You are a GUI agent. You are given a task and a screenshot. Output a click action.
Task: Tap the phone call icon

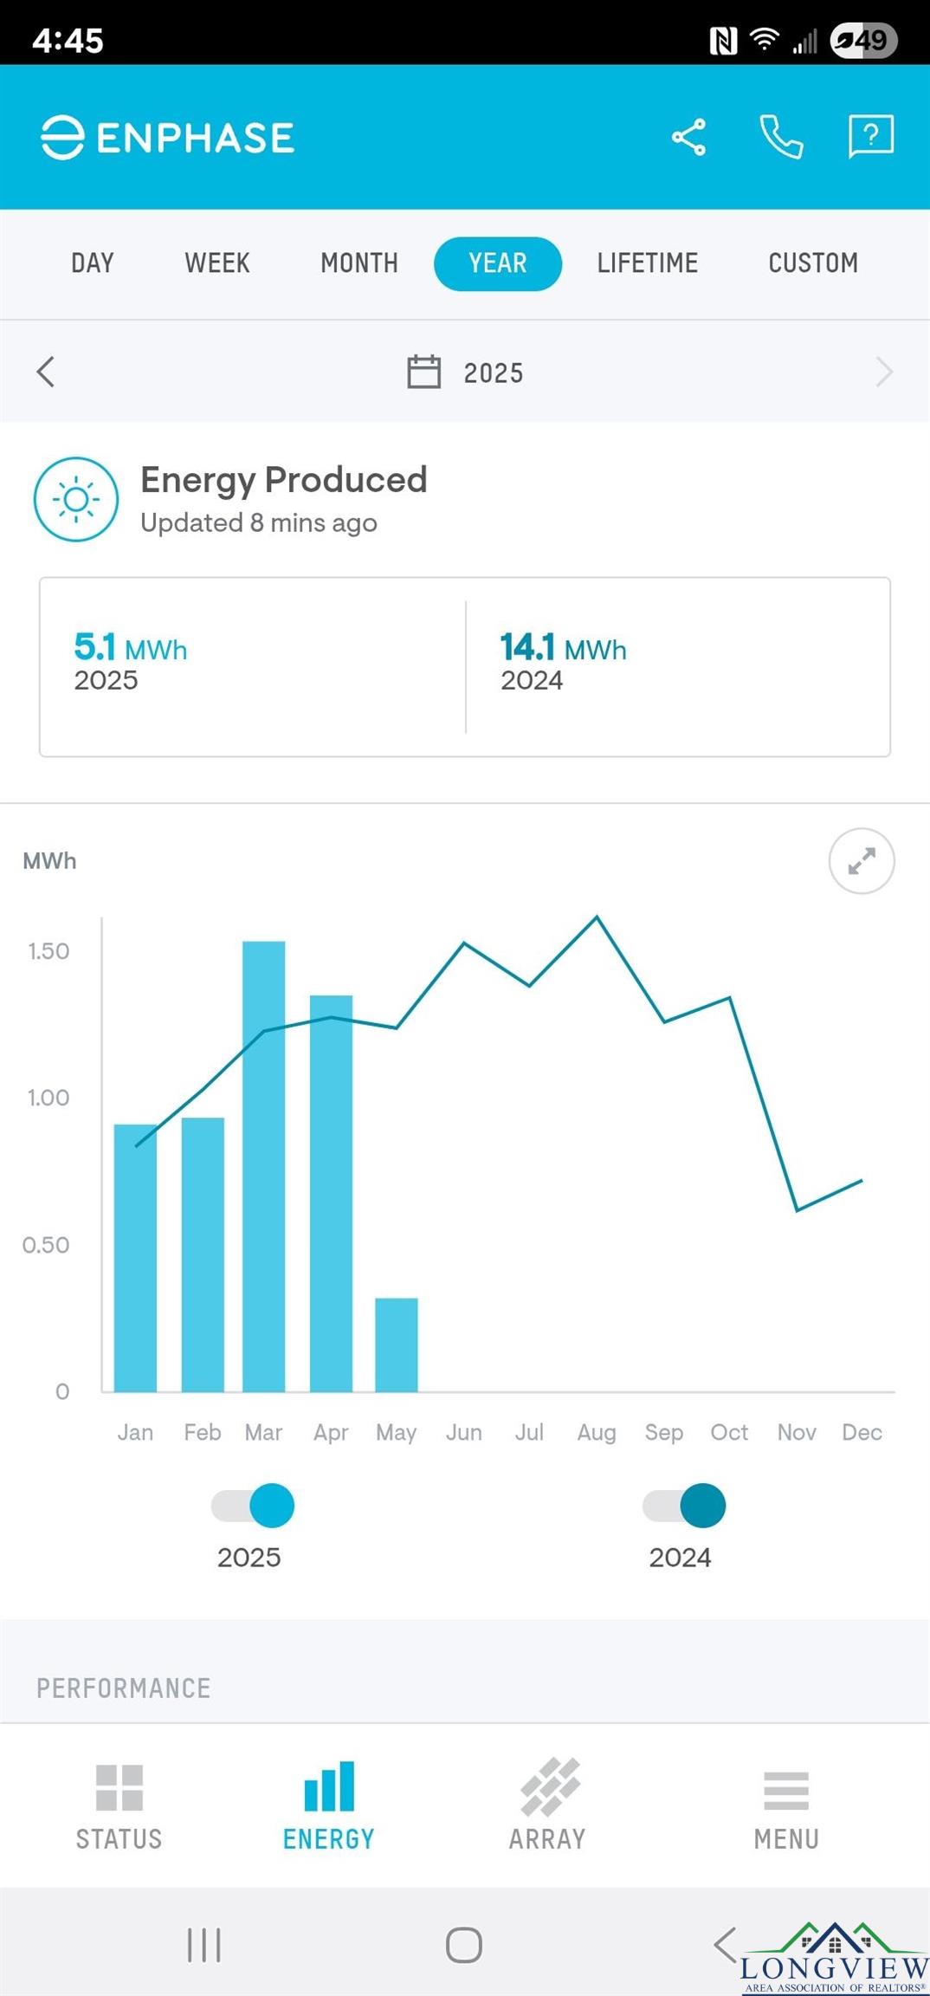tap(781, 138)
